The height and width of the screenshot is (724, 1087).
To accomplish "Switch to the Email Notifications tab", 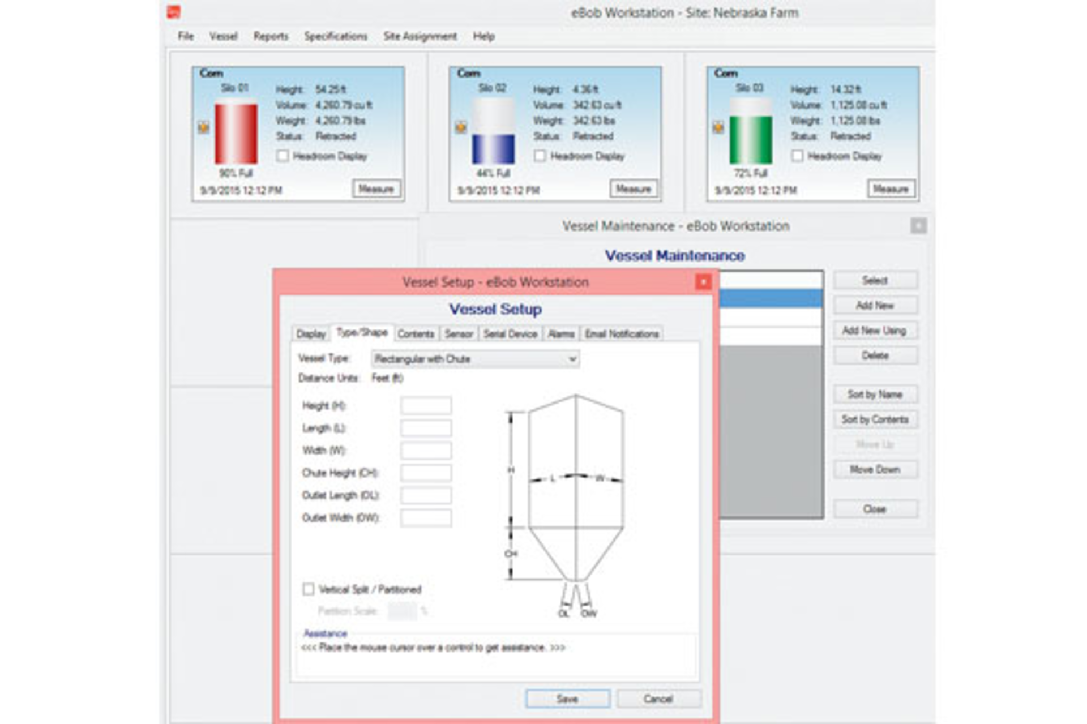I will tap(622, 334).
